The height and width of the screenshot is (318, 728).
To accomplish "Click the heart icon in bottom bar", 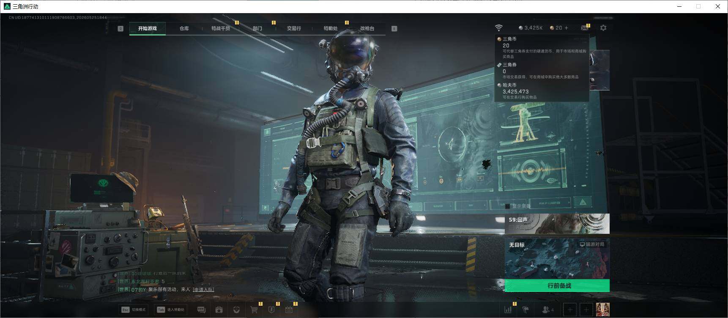I will coord(236,310).
